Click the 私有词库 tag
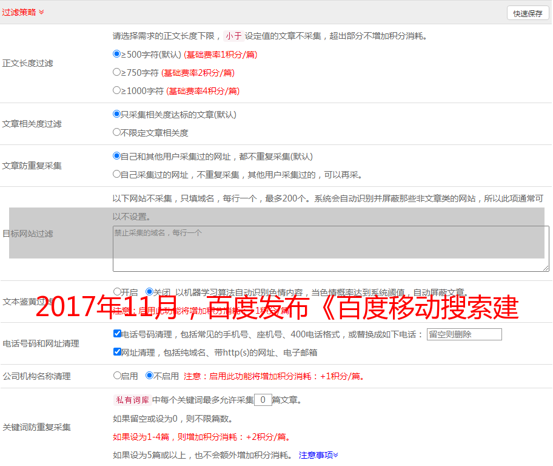The width and height of the screenshot is (553, 466). coord(133,400)
